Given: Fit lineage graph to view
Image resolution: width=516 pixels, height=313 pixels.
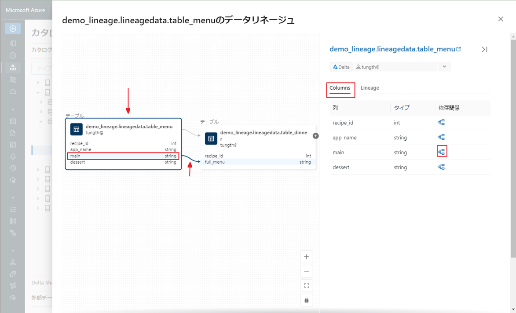Looking at the screenshot, I should tap(307, 286).
